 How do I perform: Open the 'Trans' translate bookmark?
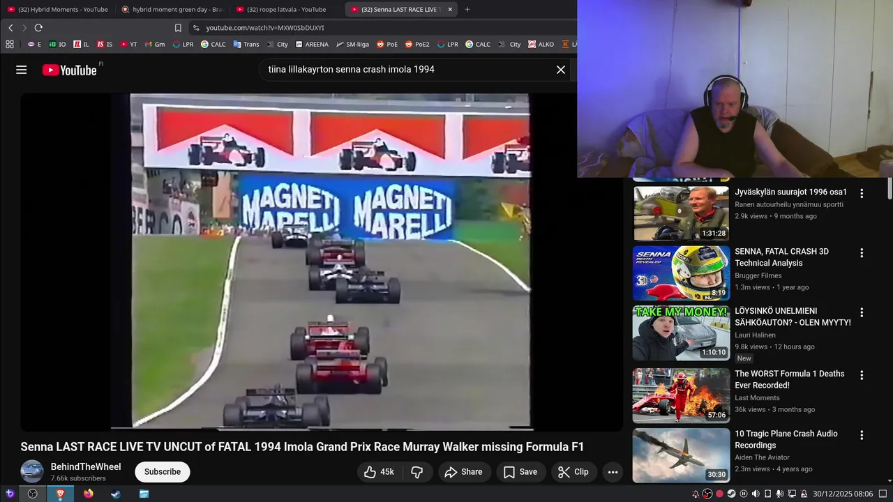pyautogui.click(x=246, y=44)
